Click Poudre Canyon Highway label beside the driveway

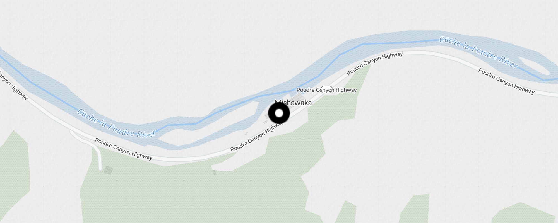coord(124,149)
